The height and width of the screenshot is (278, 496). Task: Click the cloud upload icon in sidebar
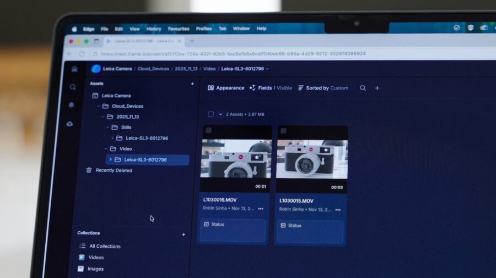point(69,124)
